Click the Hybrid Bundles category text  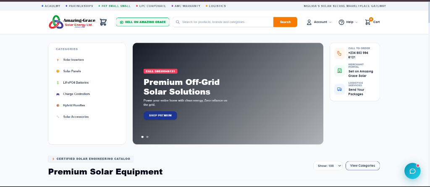[74, 105]
